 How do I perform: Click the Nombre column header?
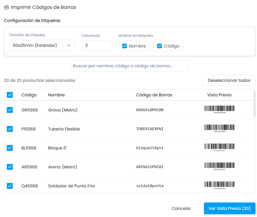[56, 95]
